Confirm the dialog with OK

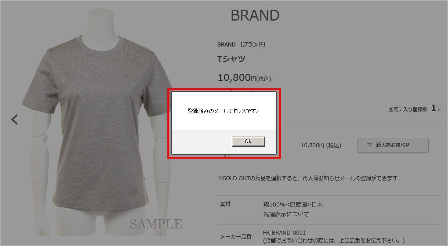(248, 141)
